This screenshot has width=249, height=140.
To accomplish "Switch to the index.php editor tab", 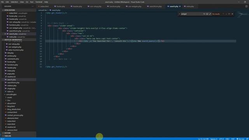I will 189,6.
